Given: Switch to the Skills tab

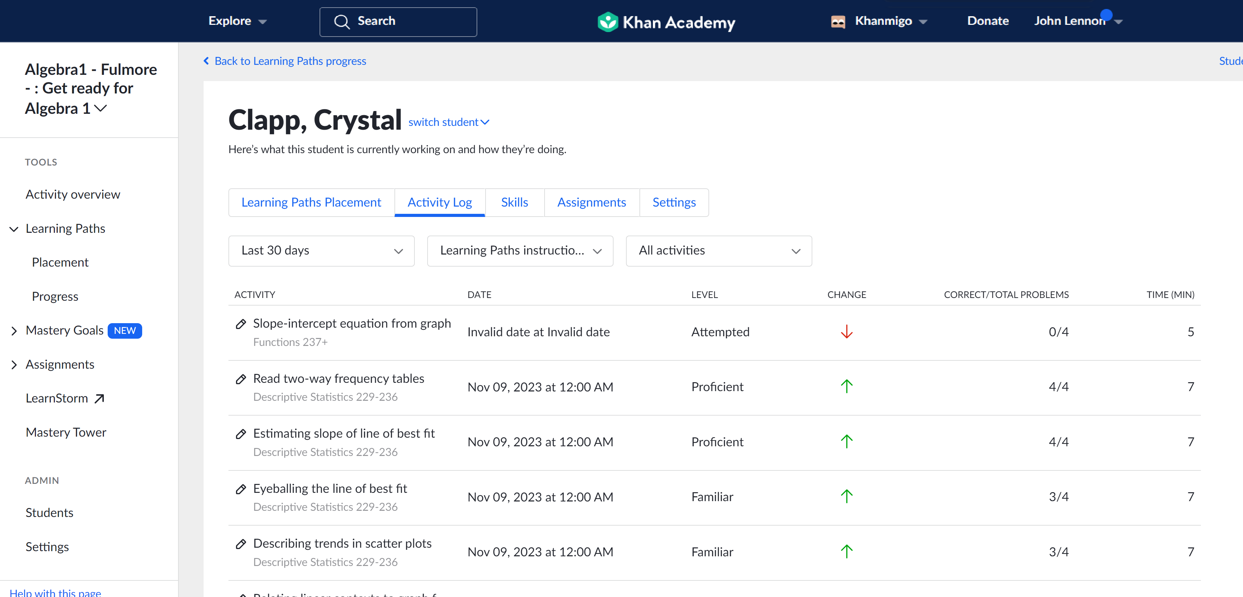Looking at the screenshot, I should pos(515,202).
